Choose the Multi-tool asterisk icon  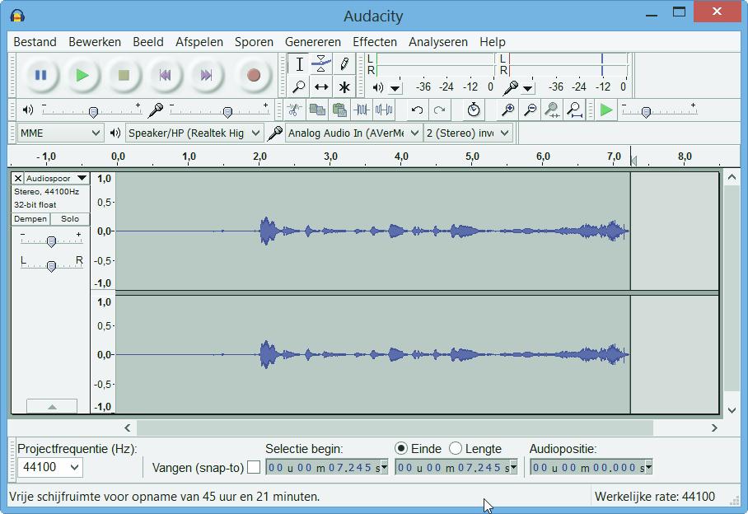click(x=344, y=86)
